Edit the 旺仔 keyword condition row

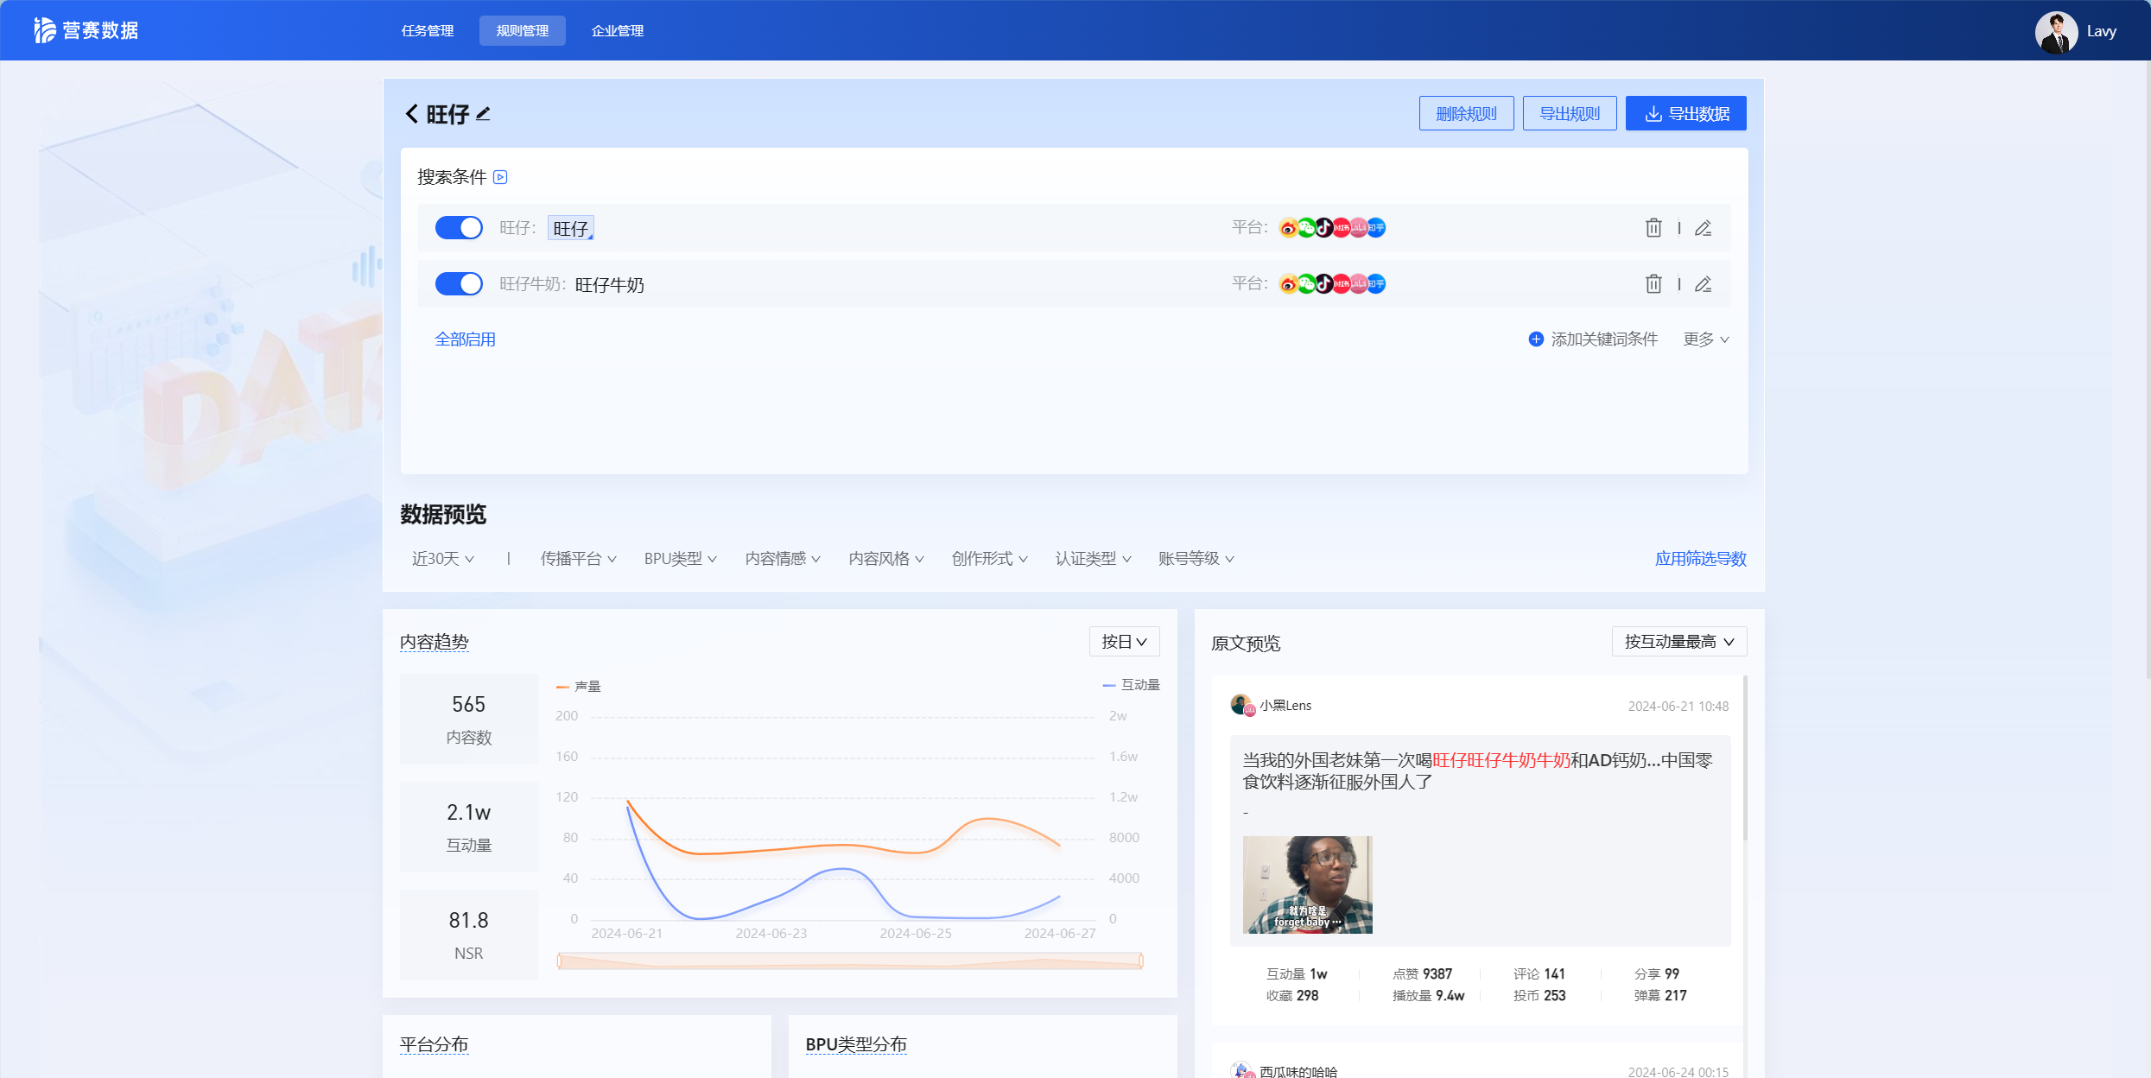coord(1703,228)
